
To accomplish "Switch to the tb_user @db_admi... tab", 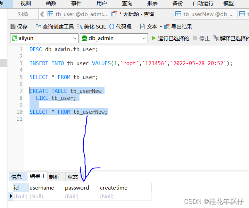I will point(78,14).
